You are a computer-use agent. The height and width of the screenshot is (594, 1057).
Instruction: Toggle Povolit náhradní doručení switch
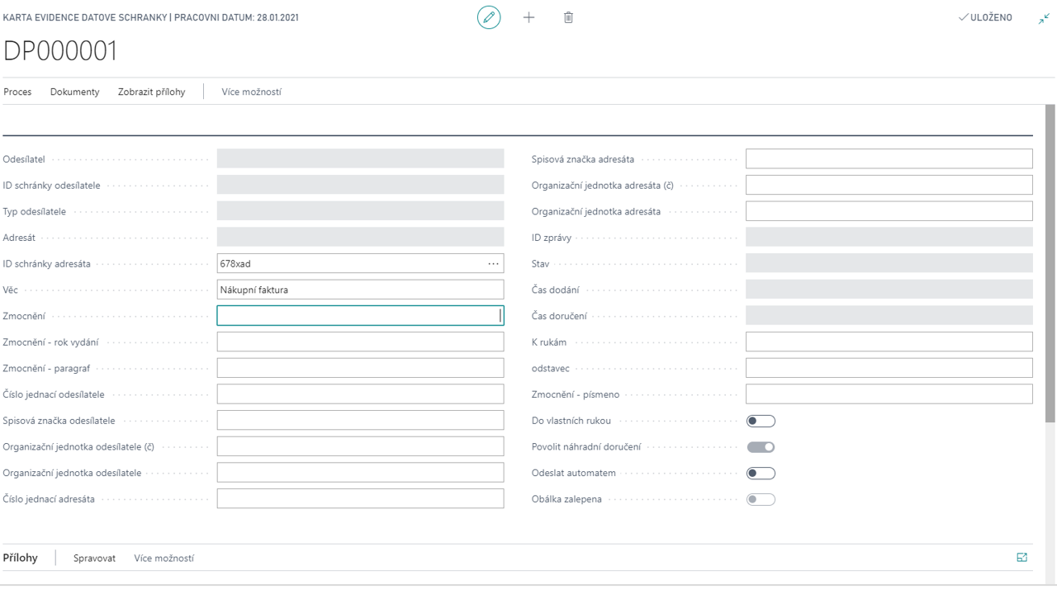[761, 447]
